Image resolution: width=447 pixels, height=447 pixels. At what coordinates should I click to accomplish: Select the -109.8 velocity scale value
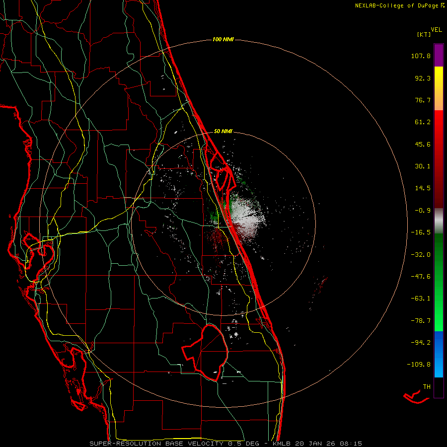[x=419, y=365]
